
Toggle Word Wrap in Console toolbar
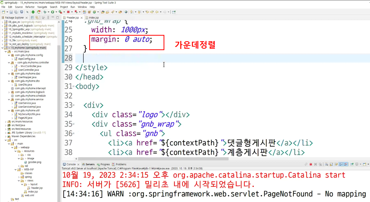point(336,164)
